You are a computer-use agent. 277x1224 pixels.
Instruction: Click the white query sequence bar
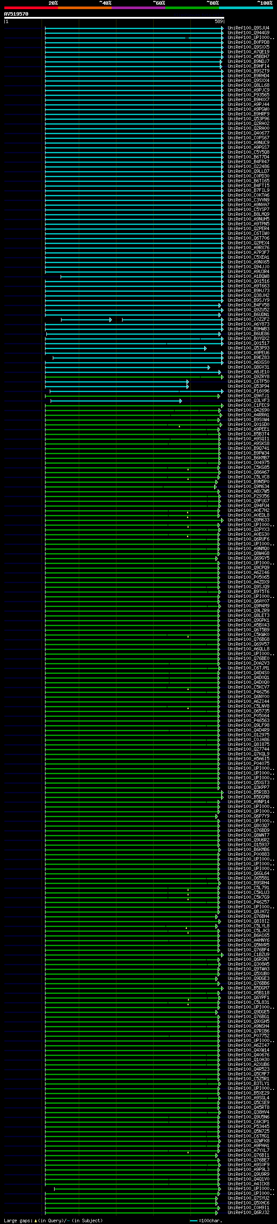pos(114,17)
